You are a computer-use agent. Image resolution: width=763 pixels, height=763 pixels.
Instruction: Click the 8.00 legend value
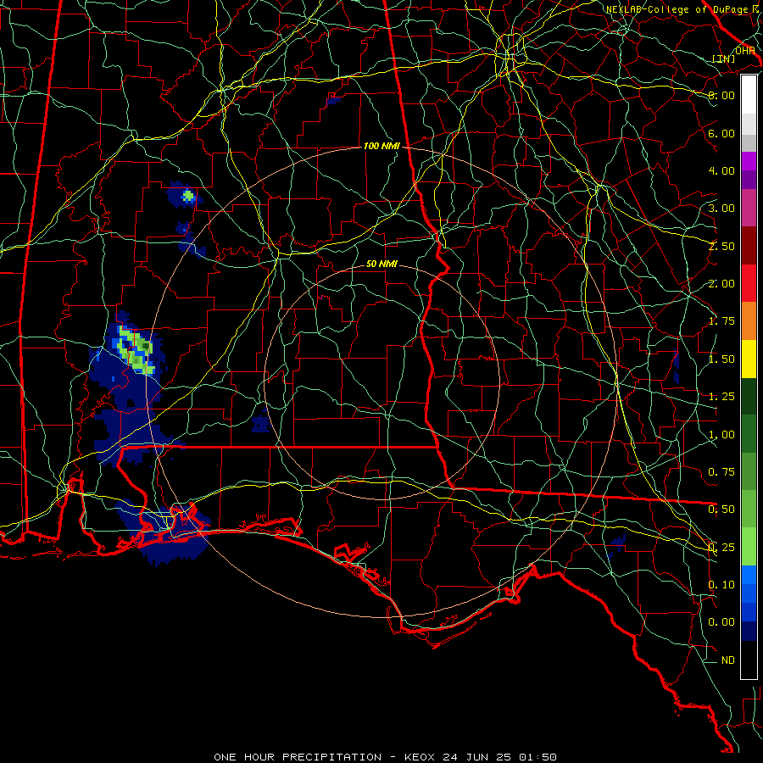coord(721,95)
